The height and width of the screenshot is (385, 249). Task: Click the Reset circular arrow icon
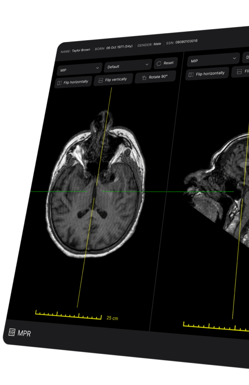[x=159, y=64]
